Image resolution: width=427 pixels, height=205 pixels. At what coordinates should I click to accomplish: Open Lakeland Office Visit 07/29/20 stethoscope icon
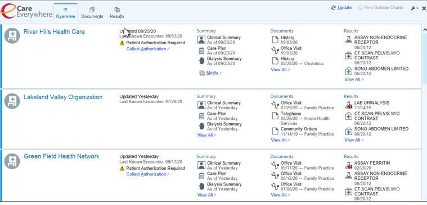pos(275,105)
